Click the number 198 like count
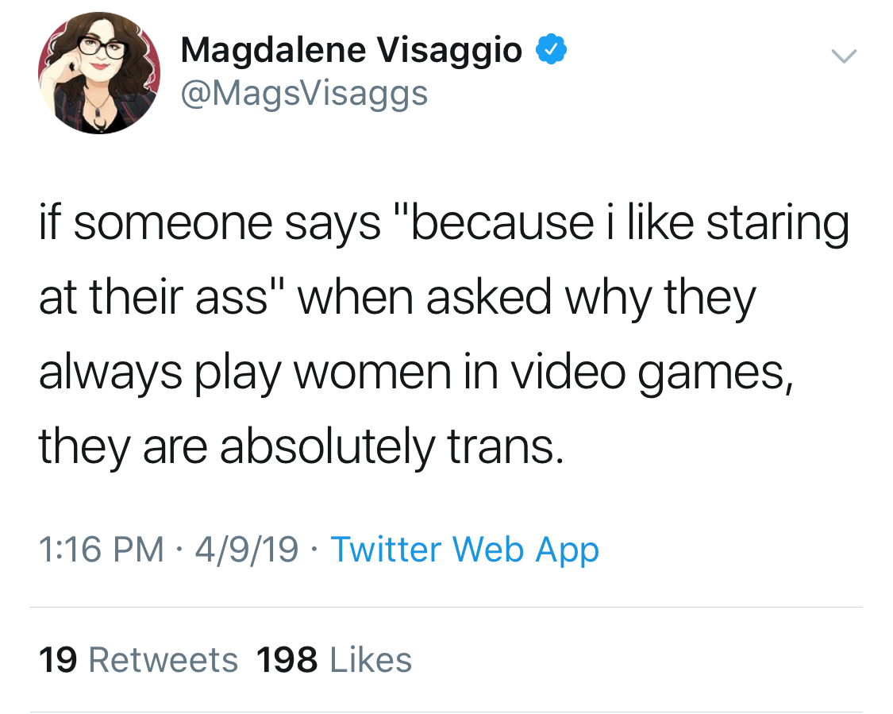The width and height of the screenshot is (893, 714). pyautogui.click(x=287, y=660)
